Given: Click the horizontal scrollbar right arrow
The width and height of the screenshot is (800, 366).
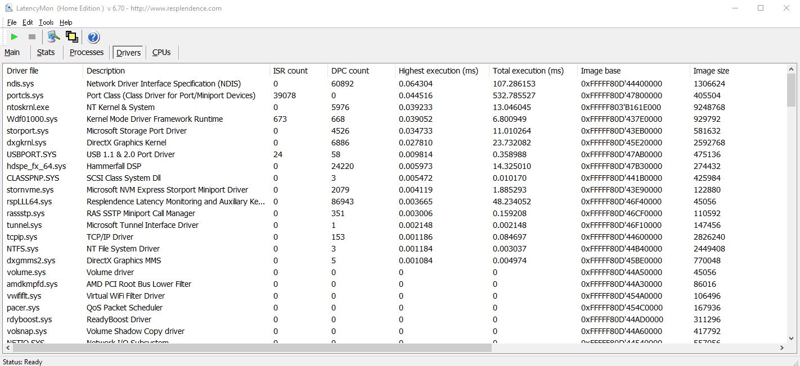Looking at the screenshot, I should tap(782, 348).
